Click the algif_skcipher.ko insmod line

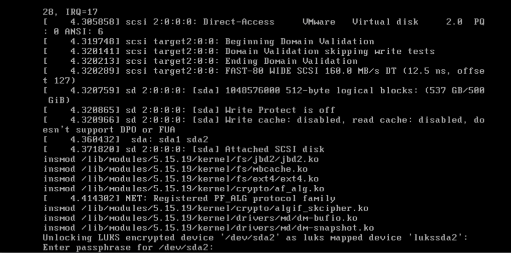(206, 209)
